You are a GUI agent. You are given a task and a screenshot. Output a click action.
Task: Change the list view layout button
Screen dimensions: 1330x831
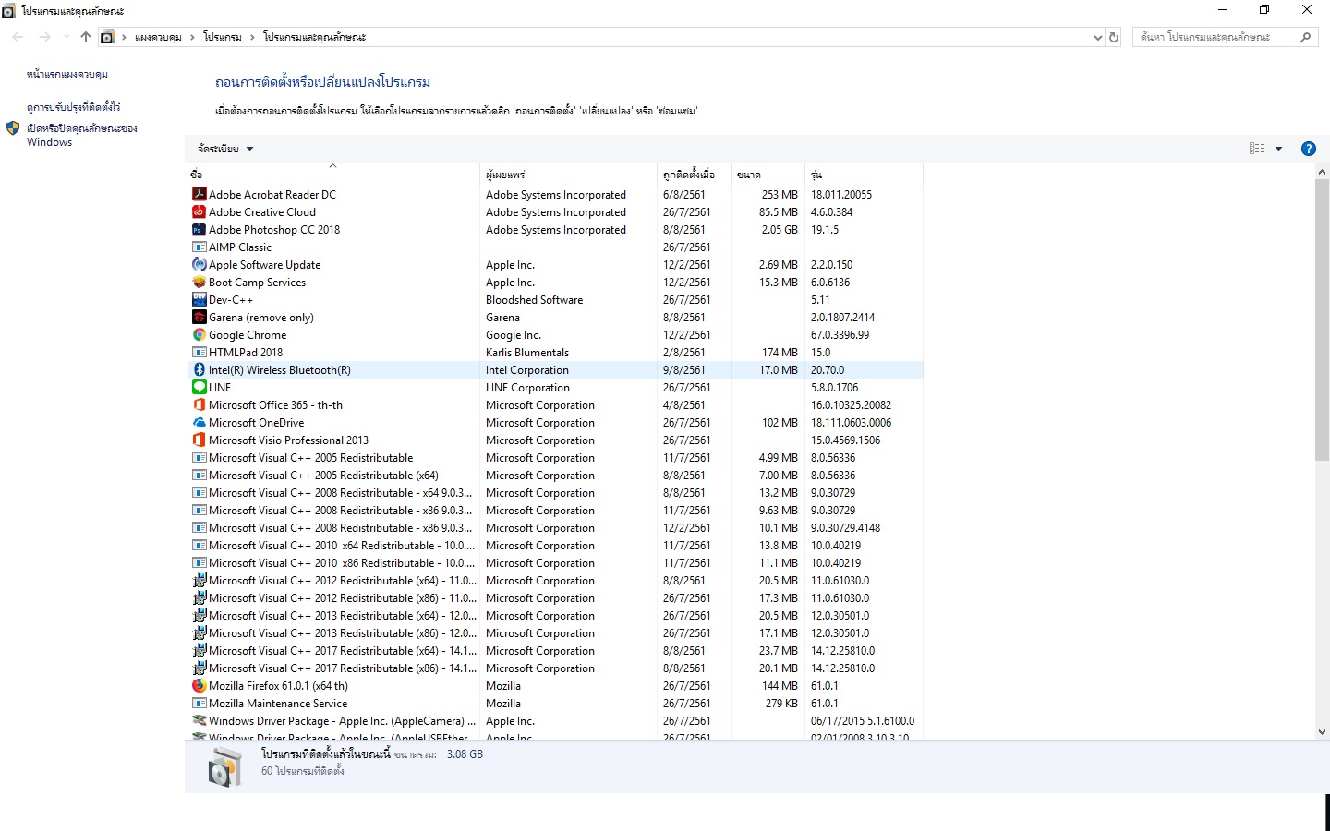coord(1257,149)
